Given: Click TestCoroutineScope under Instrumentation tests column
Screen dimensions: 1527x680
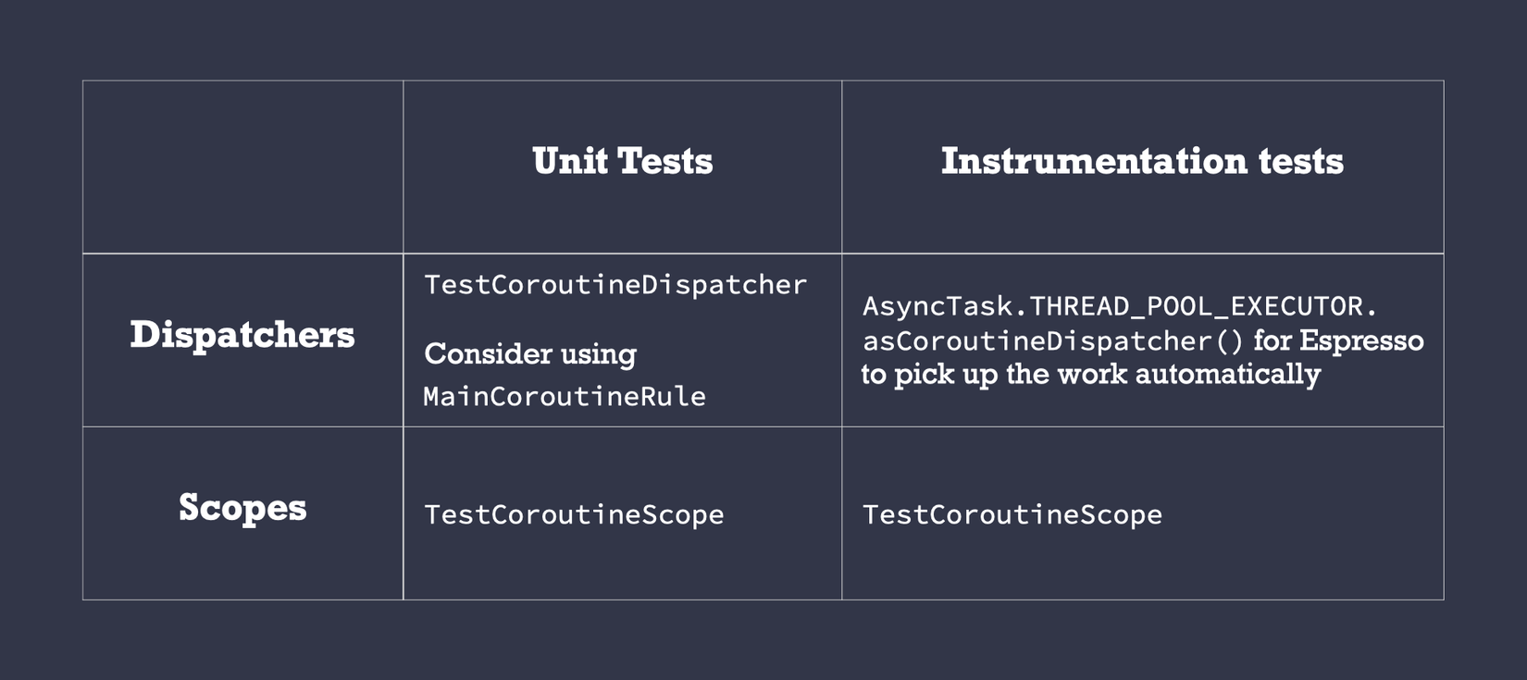Looking at the screenshot, I should [x=1012, y=515].
